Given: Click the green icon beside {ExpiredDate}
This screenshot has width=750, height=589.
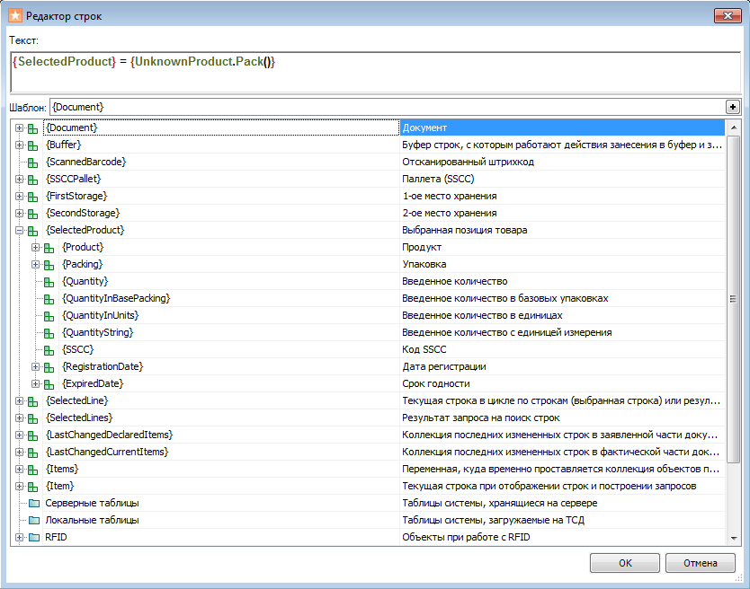Looking at the screenshot, I should click(49, 384).
